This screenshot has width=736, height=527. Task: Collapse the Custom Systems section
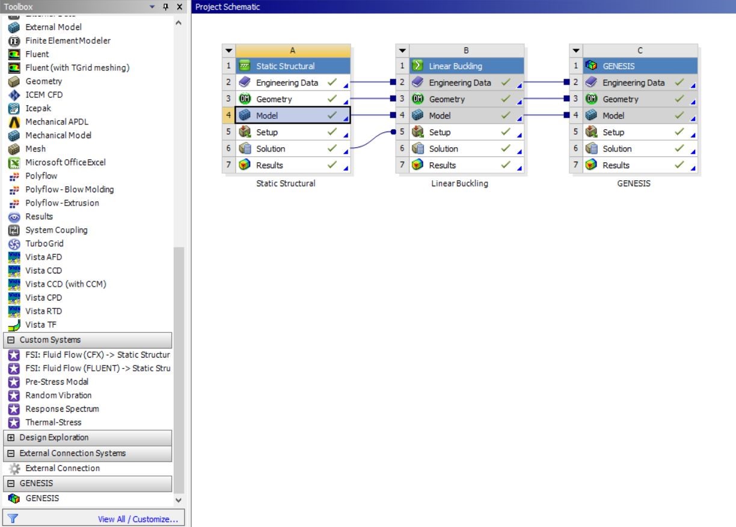coord(11,340)
